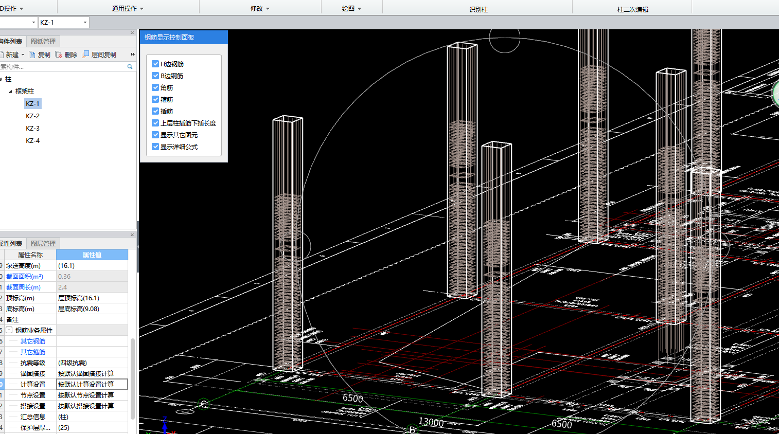Select KZ-3 in the component tree

click(x=32, y=128)
